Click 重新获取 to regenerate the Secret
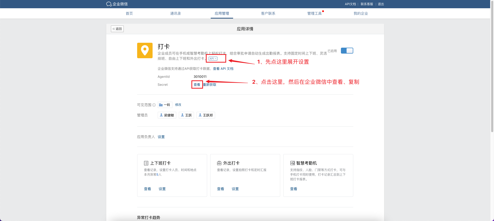Viewport: 494px width, 221px height. [x=210, y=85]
